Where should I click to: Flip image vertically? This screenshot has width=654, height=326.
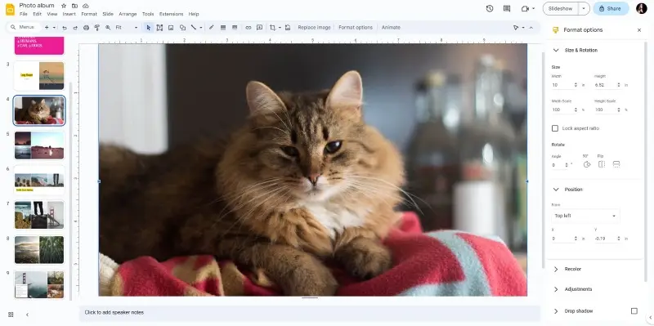616,164
